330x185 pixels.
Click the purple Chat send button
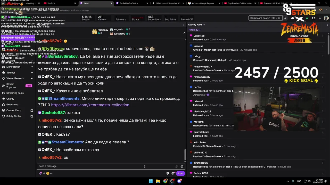(180, 173)
